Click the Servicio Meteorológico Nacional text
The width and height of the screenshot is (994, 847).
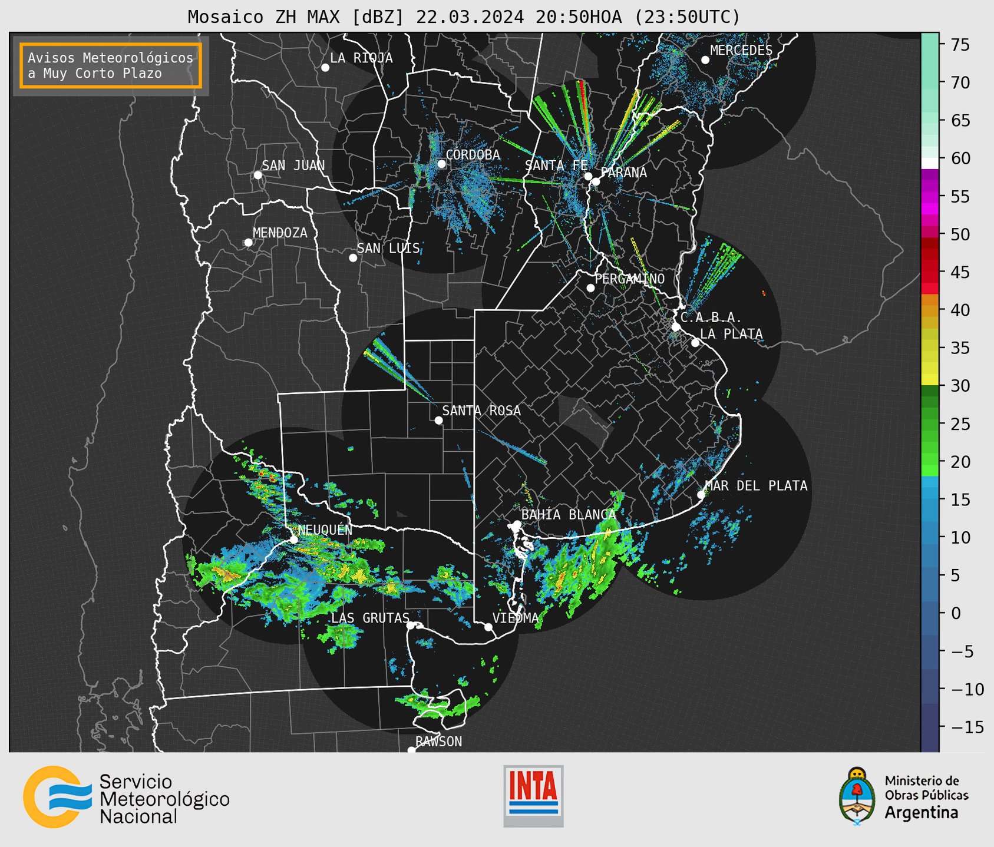(x=164, y=799)
